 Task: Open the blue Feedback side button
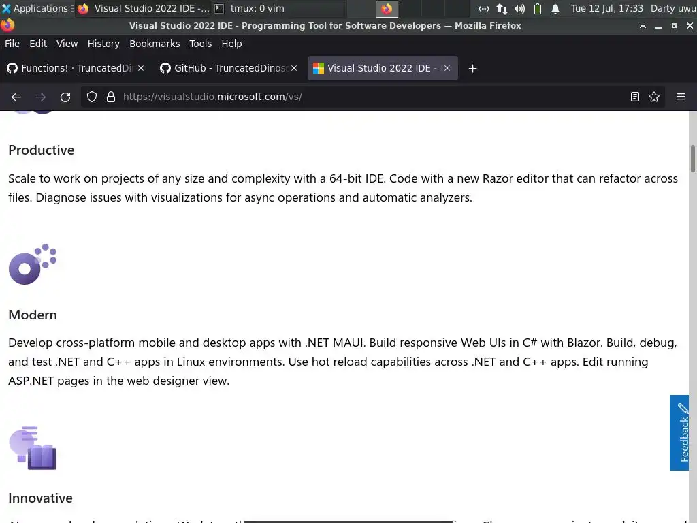click(679, 432)
